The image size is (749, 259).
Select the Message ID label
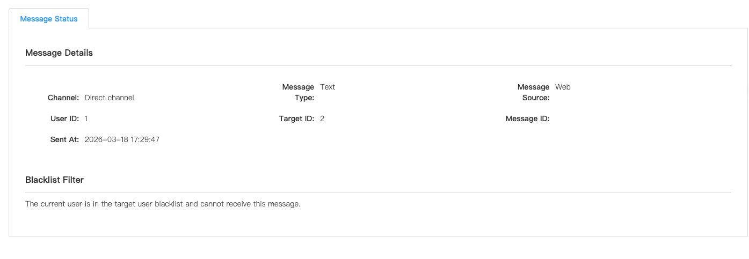pyautogui.click(x=527, y=119)
